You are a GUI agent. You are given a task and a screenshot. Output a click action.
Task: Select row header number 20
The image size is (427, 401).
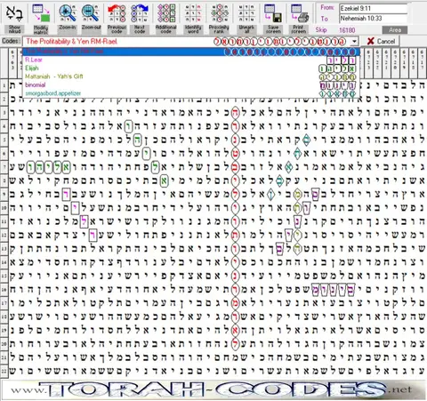tap(4, 344)
